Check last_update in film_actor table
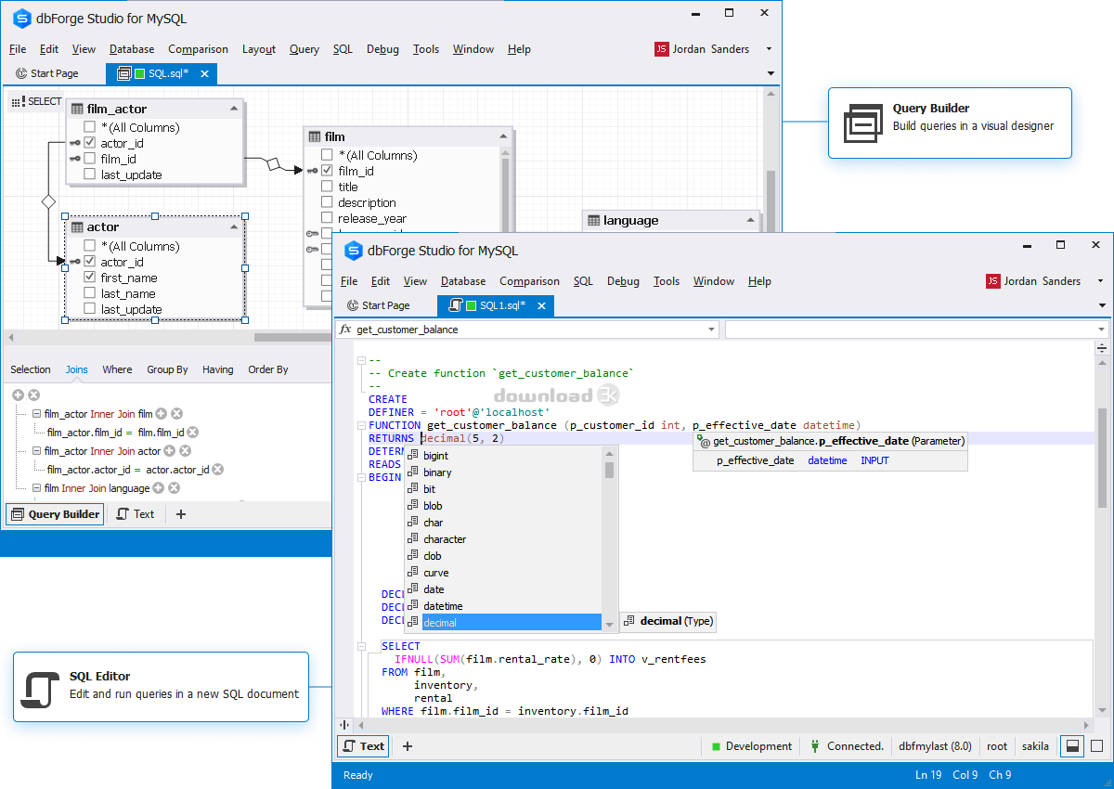The width and height of the screenshot is (1114, 789). [x=89, y=175]
